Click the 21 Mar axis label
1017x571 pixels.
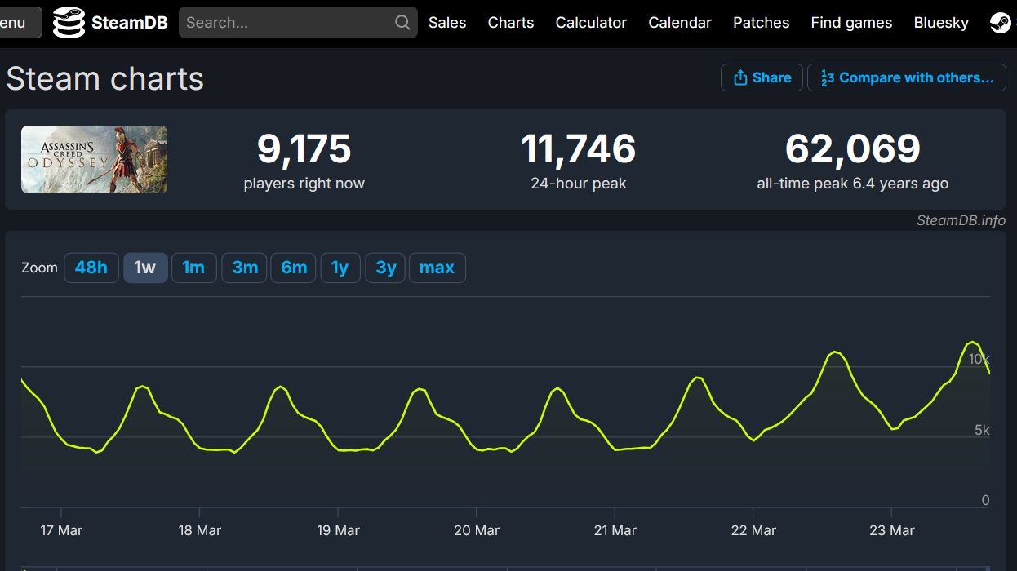click(615, 530)
